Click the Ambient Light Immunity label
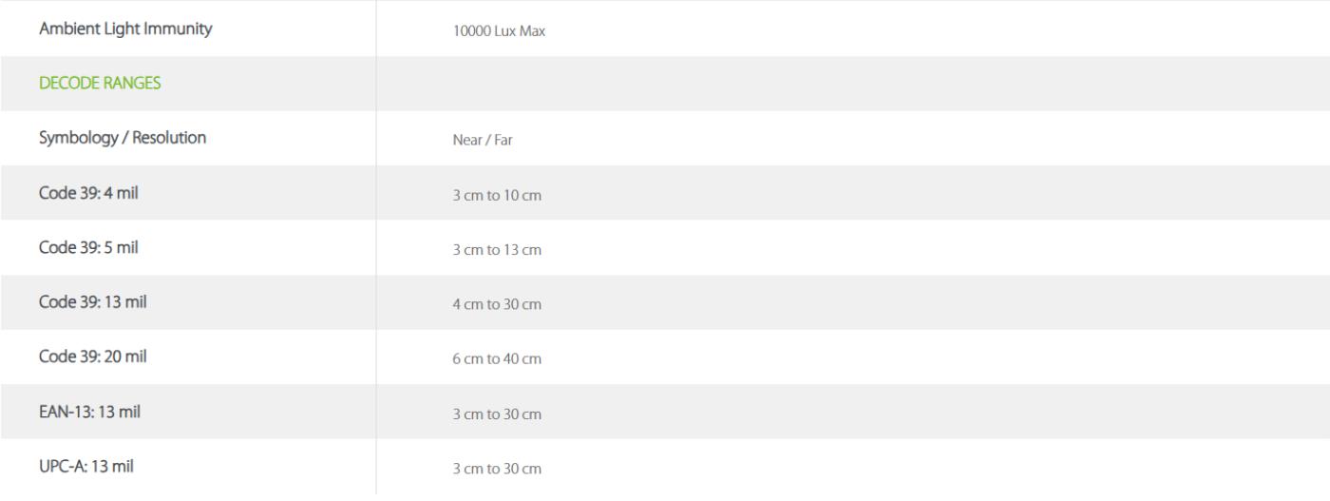Viewport: 1330px width, 501px height. 125,29
